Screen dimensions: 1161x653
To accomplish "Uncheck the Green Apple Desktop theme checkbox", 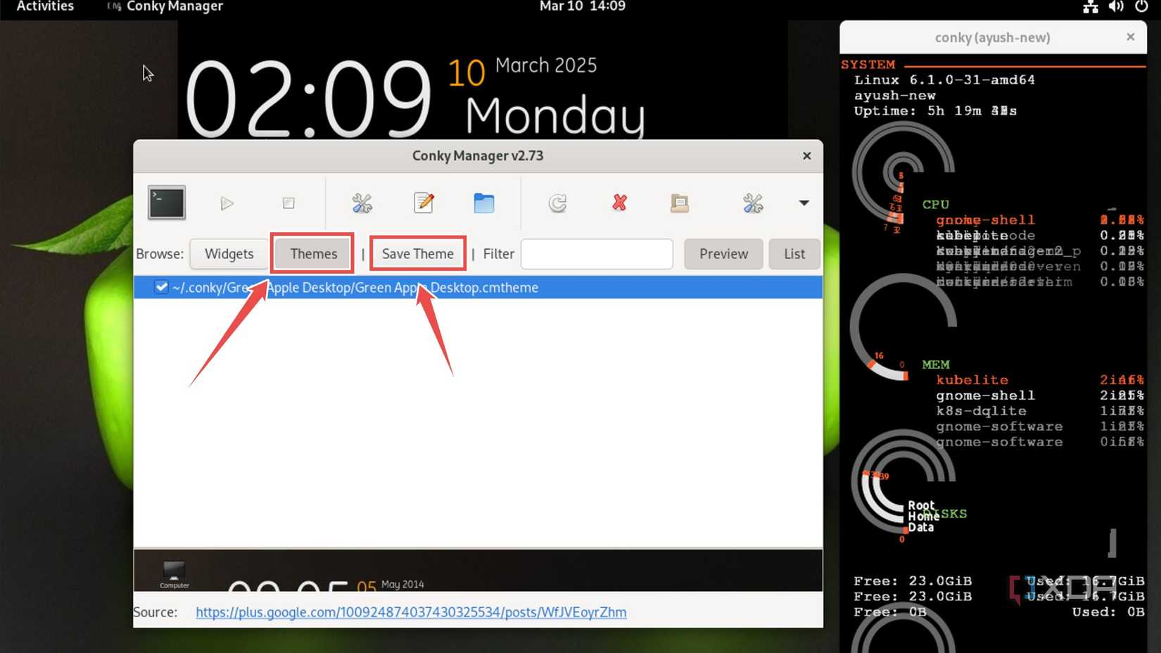I will click(x=160, y=287).
